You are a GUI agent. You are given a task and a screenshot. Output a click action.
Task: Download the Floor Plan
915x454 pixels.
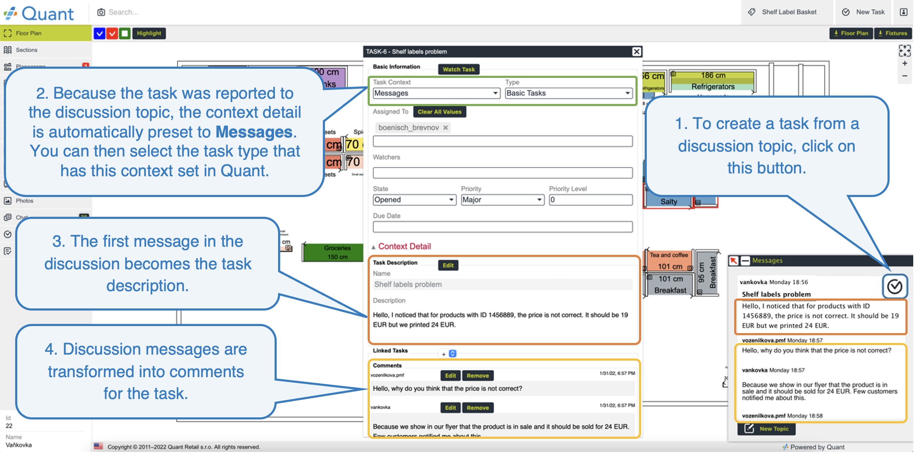pos(852,33)
